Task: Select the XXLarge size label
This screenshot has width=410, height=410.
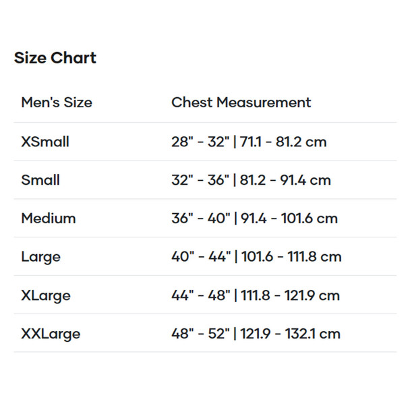Action: 51,334
